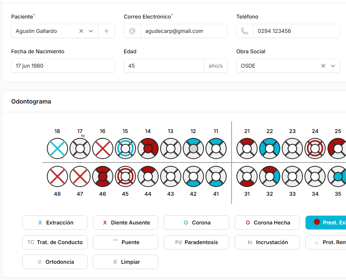The width and height of the screenshot is (346, 280).
Task: Select the active Prest. Existente red swatch button
Action: [326, 223]
